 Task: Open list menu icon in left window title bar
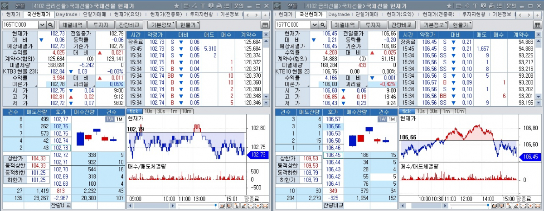click(x=227, y=6)
